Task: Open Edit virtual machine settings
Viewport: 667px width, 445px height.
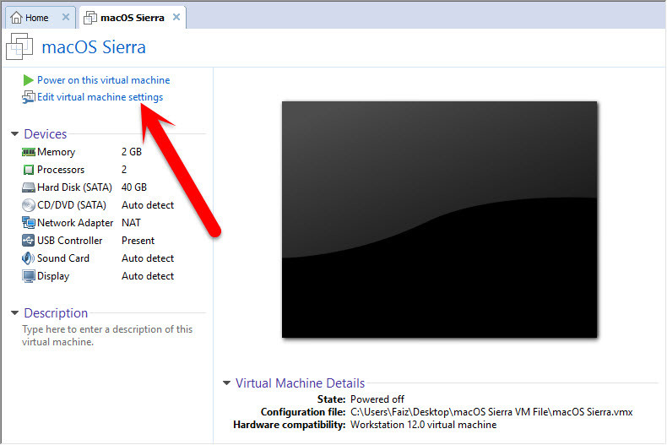Action: [x=100, y=97]
